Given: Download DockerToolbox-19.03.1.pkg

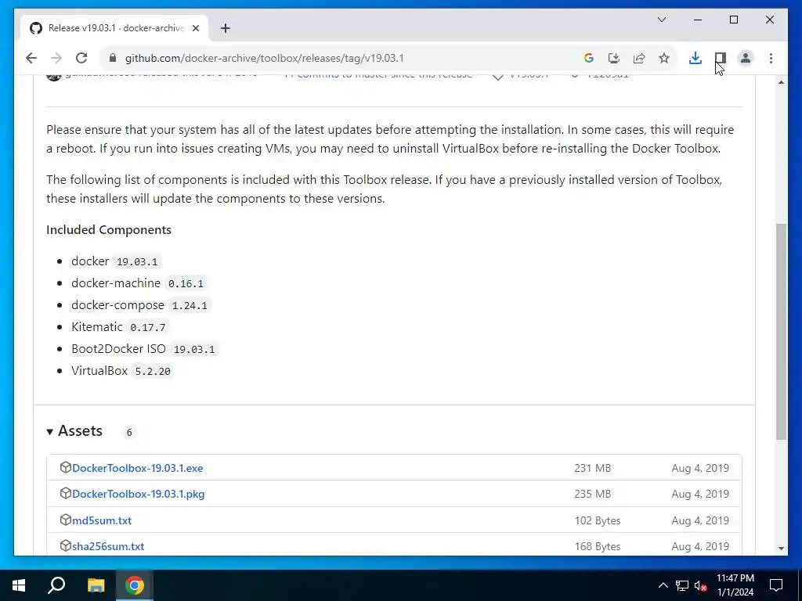Looking at the screenshot, I should coord(138,495).
